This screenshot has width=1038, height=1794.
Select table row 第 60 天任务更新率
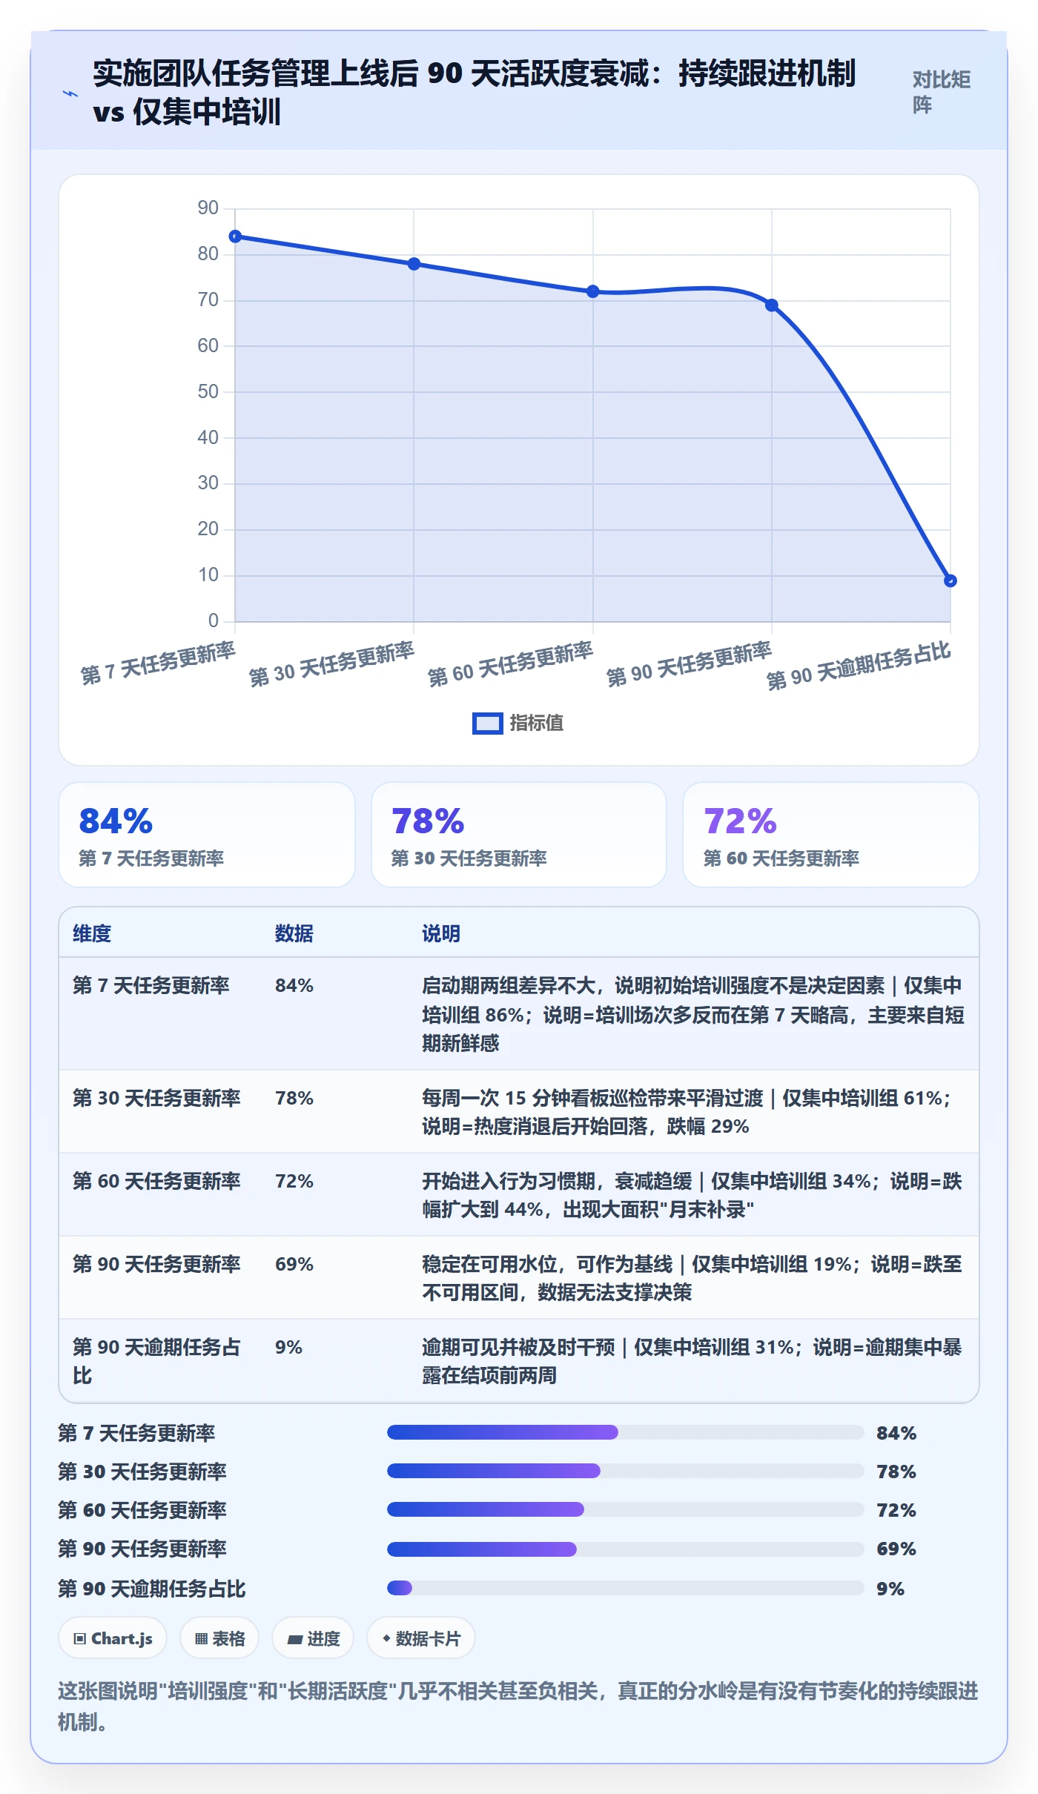point(519,1194)
